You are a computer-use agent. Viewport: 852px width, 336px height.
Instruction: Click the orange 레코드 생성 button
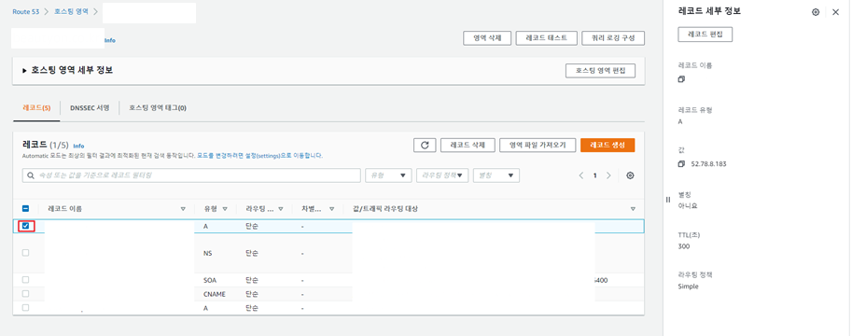[608, 146]
